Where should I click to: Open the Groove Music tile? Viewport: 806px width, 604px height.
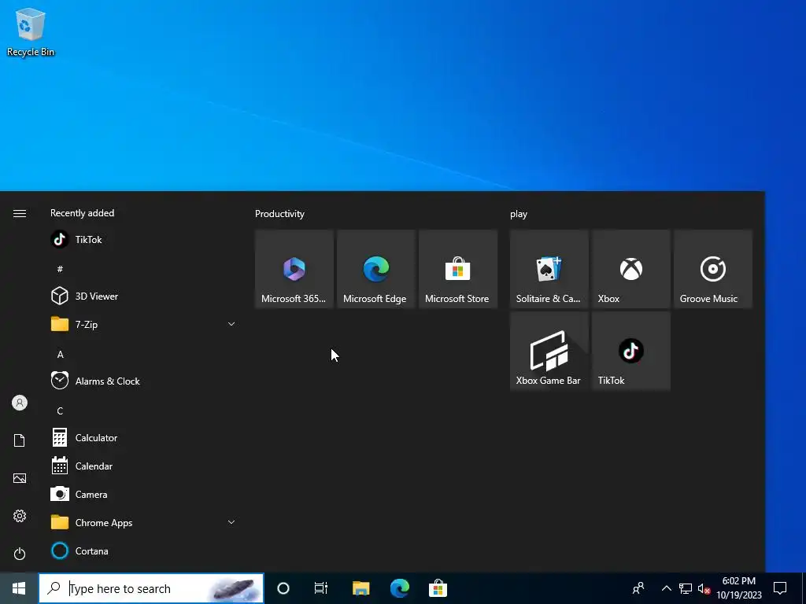point(713,269)
